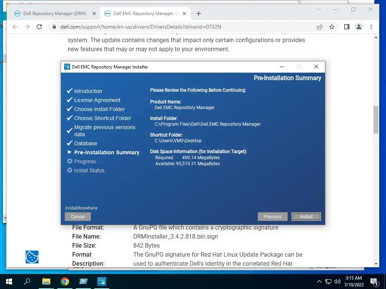
Task: Click Chrome forward navigation arrow
Action: pyautogui.click(x=27, y=27)
